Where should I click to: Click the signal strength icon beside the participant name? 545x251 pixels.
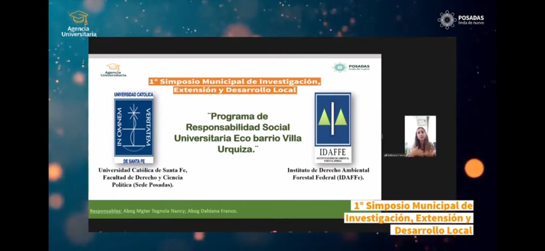[385, 155]
